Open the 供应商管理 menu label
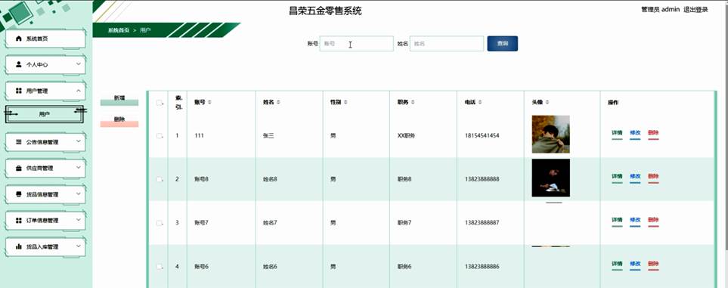Image resolution: width=728 pixels, height=288 pixels. [x=39, y=168]
